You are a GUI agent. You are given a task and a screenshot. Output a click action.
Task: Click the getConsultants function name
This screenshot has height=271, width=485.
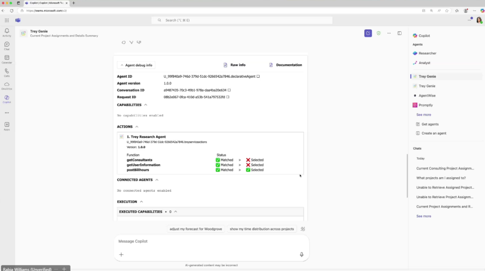(140, 160)
